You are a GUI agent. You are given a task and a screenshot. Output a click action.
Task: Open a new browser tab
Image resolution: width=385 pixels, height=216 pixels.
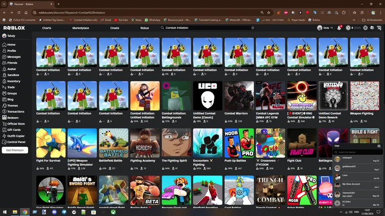[59, 4]
